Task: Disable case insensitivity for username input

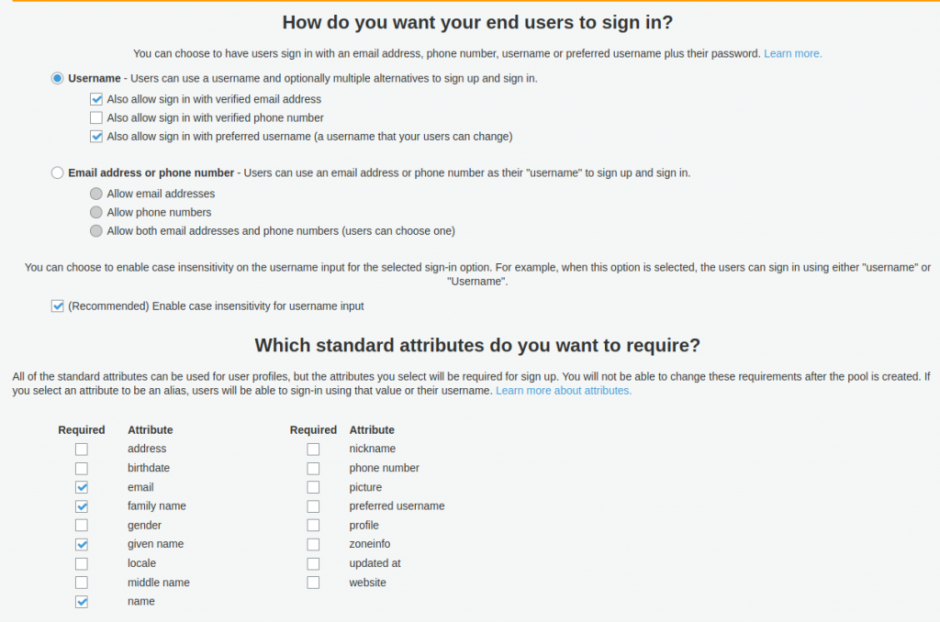Action: [x=57, y=305]
